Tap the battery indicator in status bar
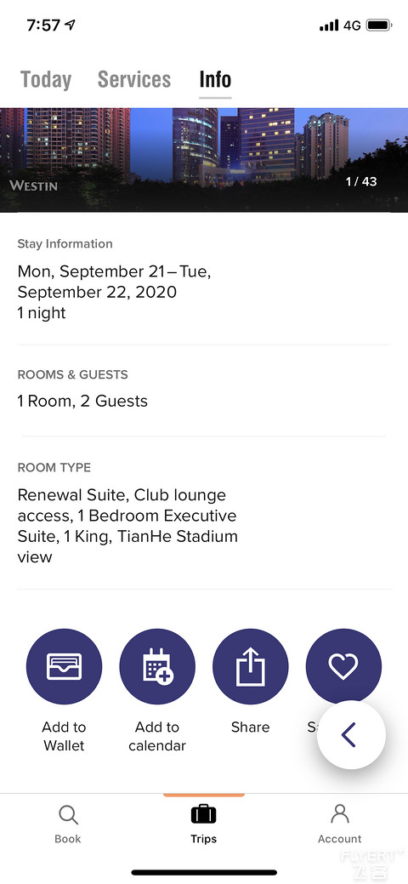The width and height of the screenshot is (408, 884). [x=379, y=26]
